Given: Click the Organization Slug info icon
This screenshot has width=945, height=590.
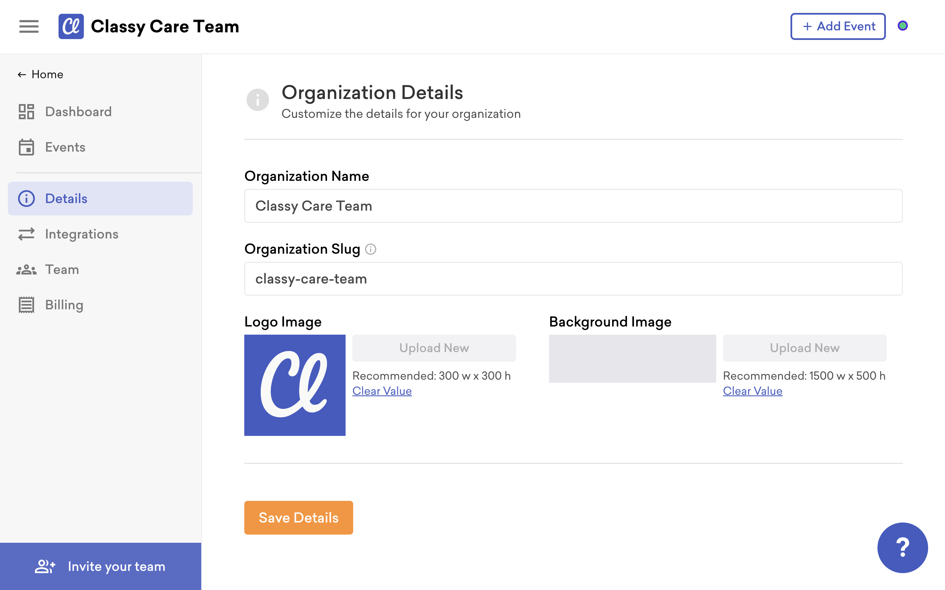Looking at the screenshot, I should (371, 249).
